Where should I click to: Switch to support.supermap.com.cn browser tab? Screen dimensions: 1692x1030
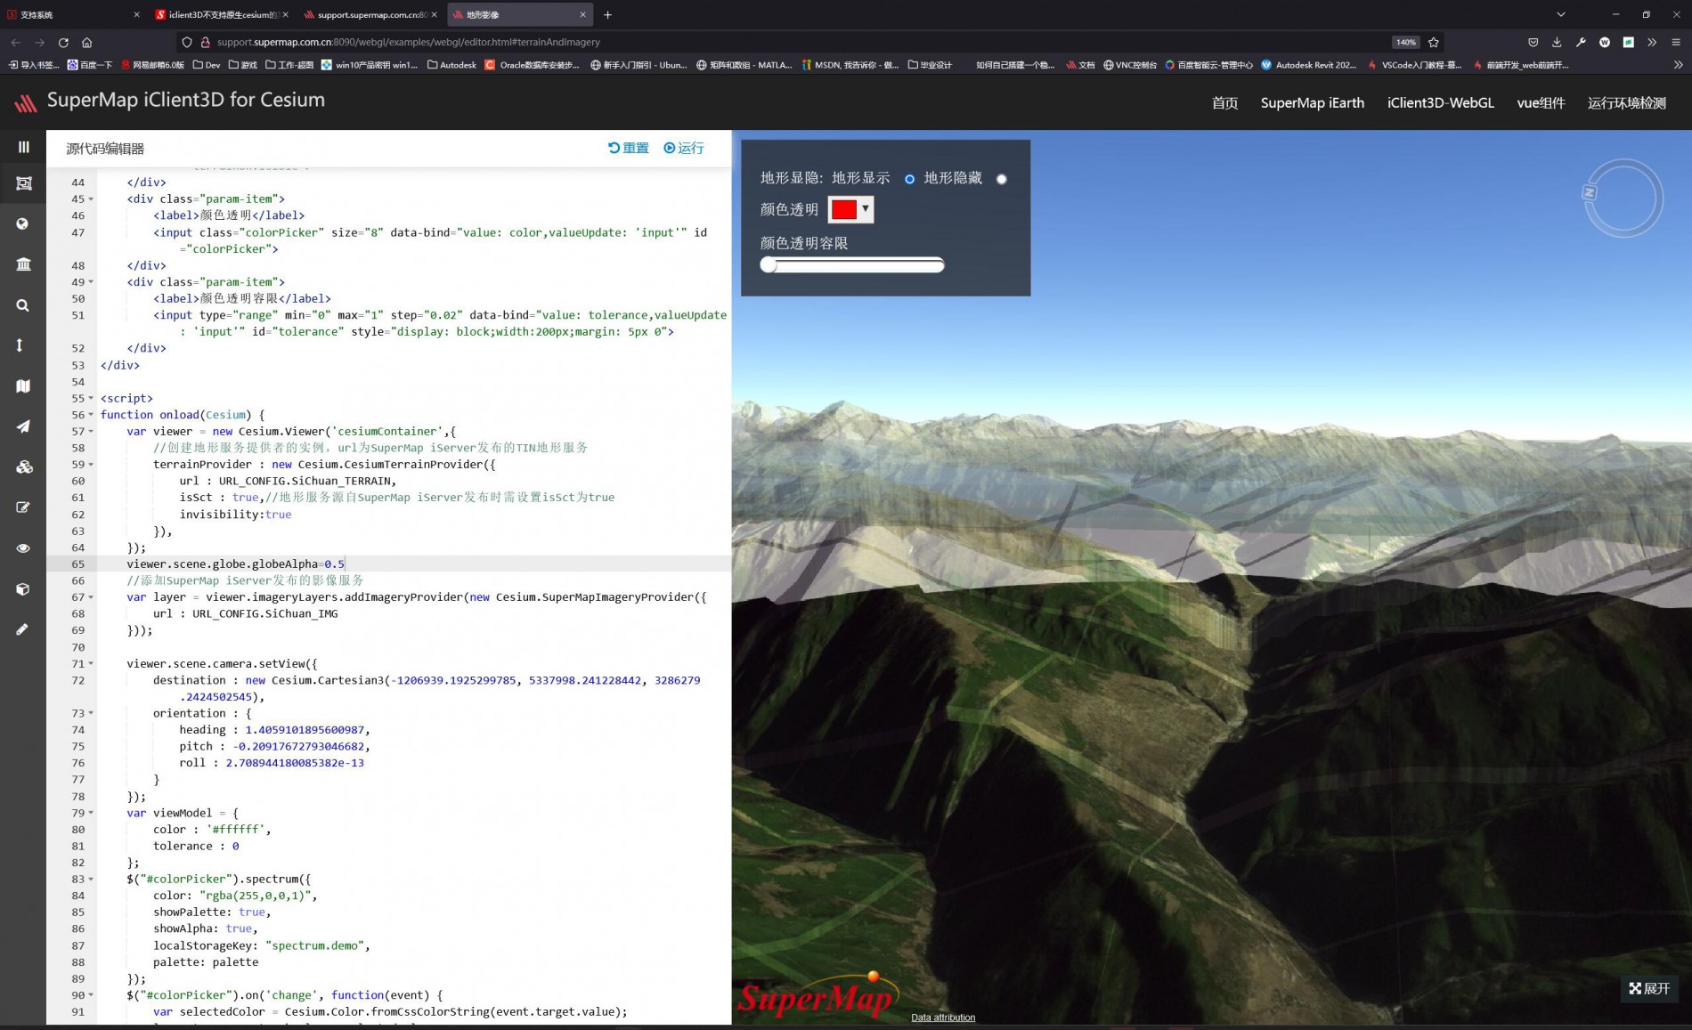370,14
